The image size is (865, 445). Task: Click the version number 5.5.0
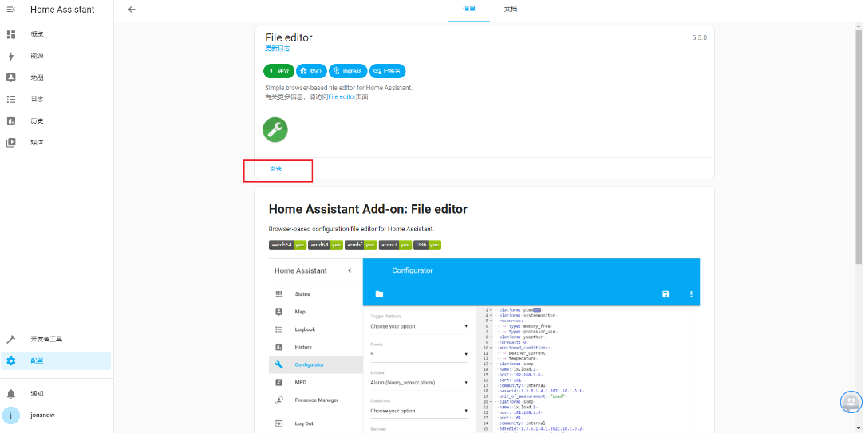click(x=700, y=38)
